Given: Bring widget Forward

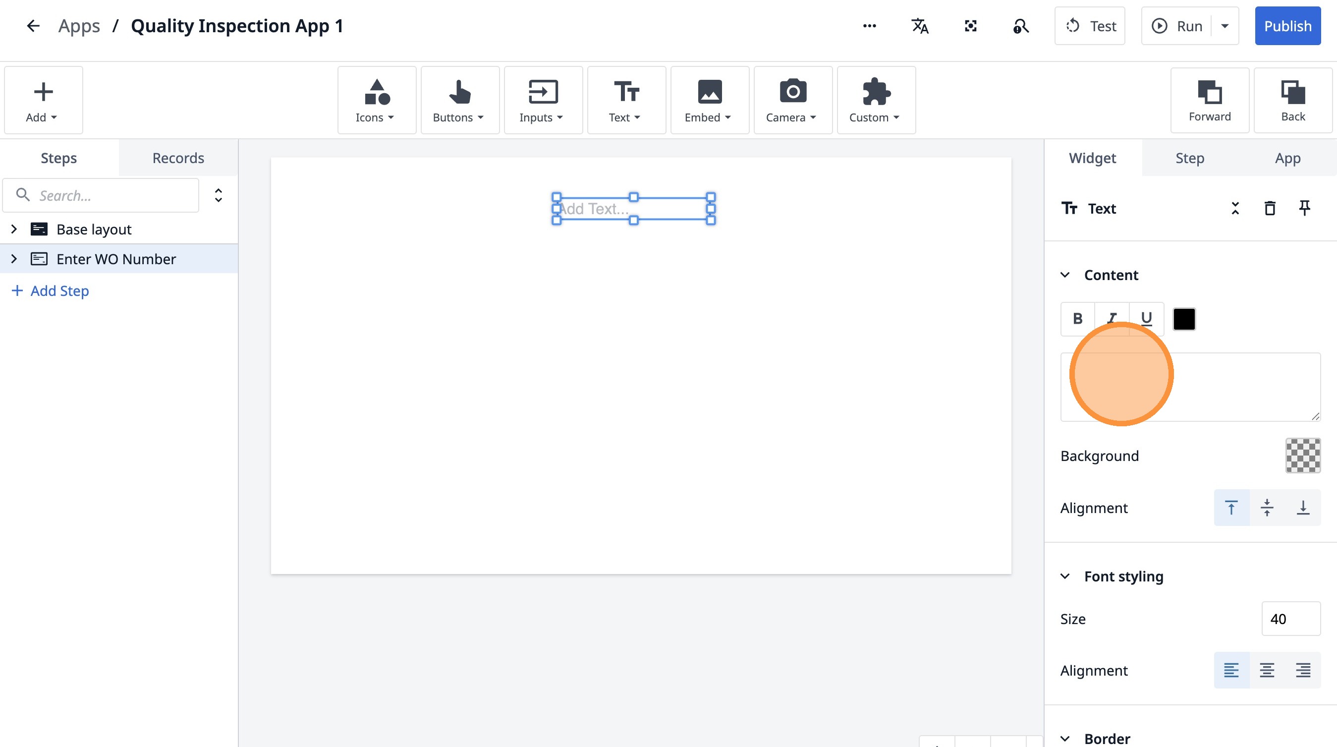Looking at the screenshot, I should (x=1209, y=100).
